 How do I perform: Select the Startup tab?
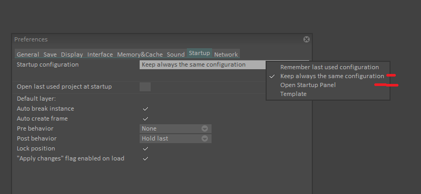point(199,53)
